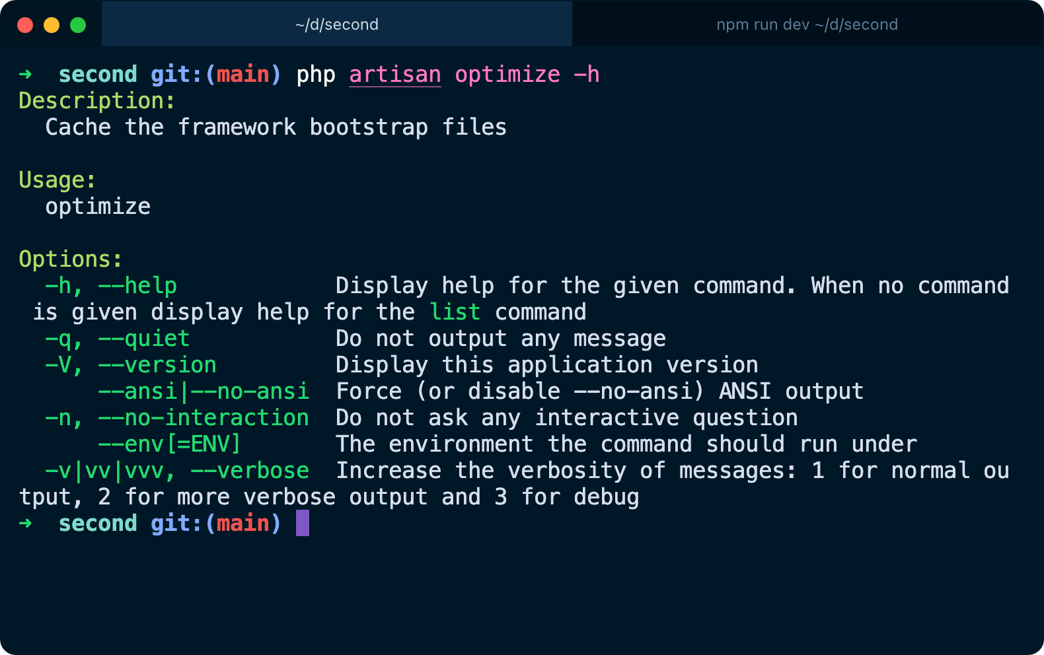
Task: Open the npm run dev tab
Action: (x=807, y=24)
